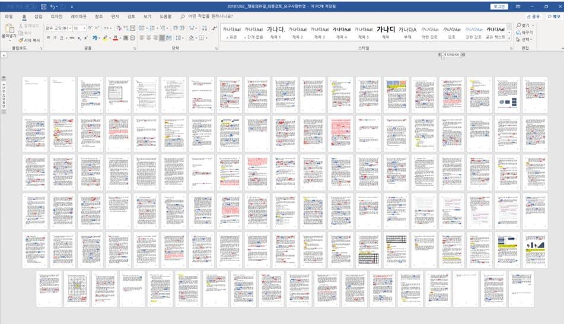
Task: Click the multilevel list icon
Action: coord(163,28)
